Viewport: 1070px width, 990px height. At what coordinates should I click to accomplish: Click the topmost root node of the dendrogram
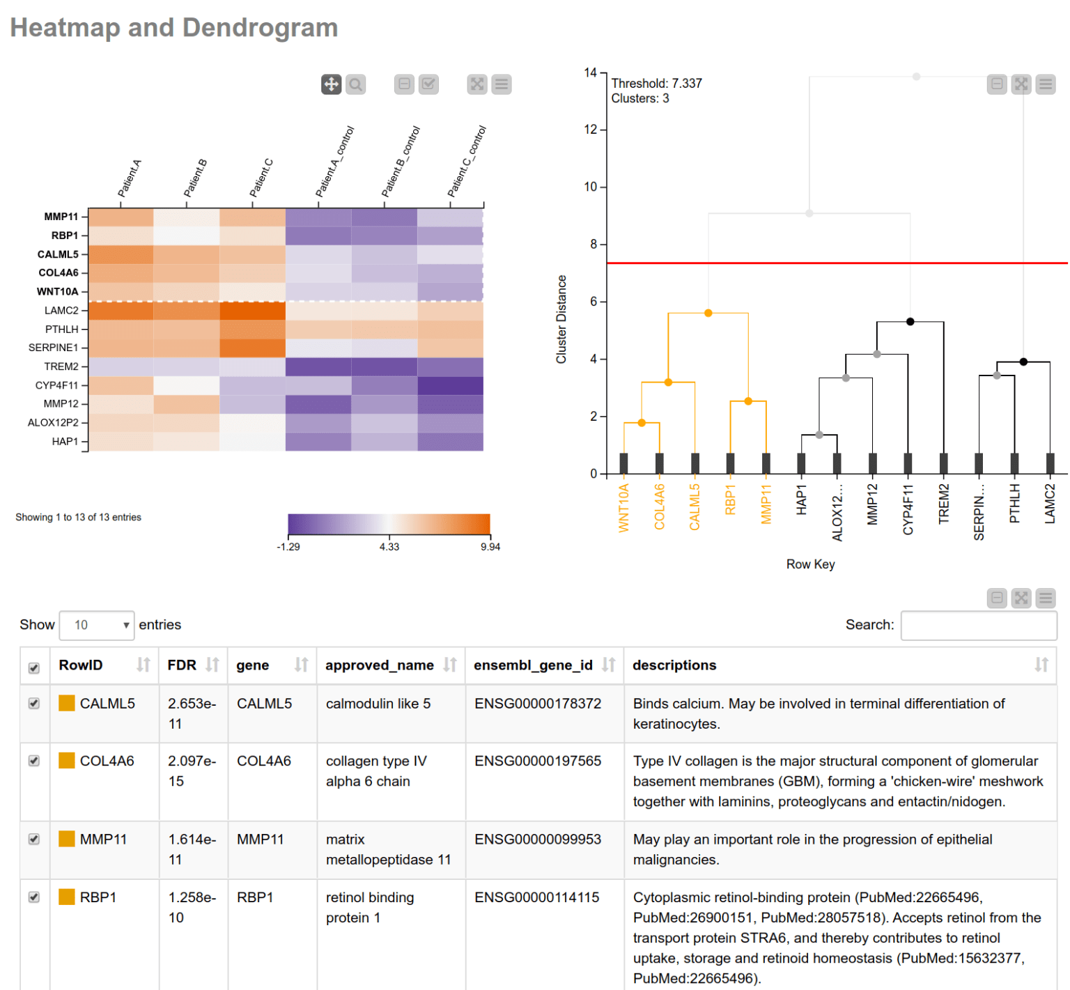pos(916,77)
